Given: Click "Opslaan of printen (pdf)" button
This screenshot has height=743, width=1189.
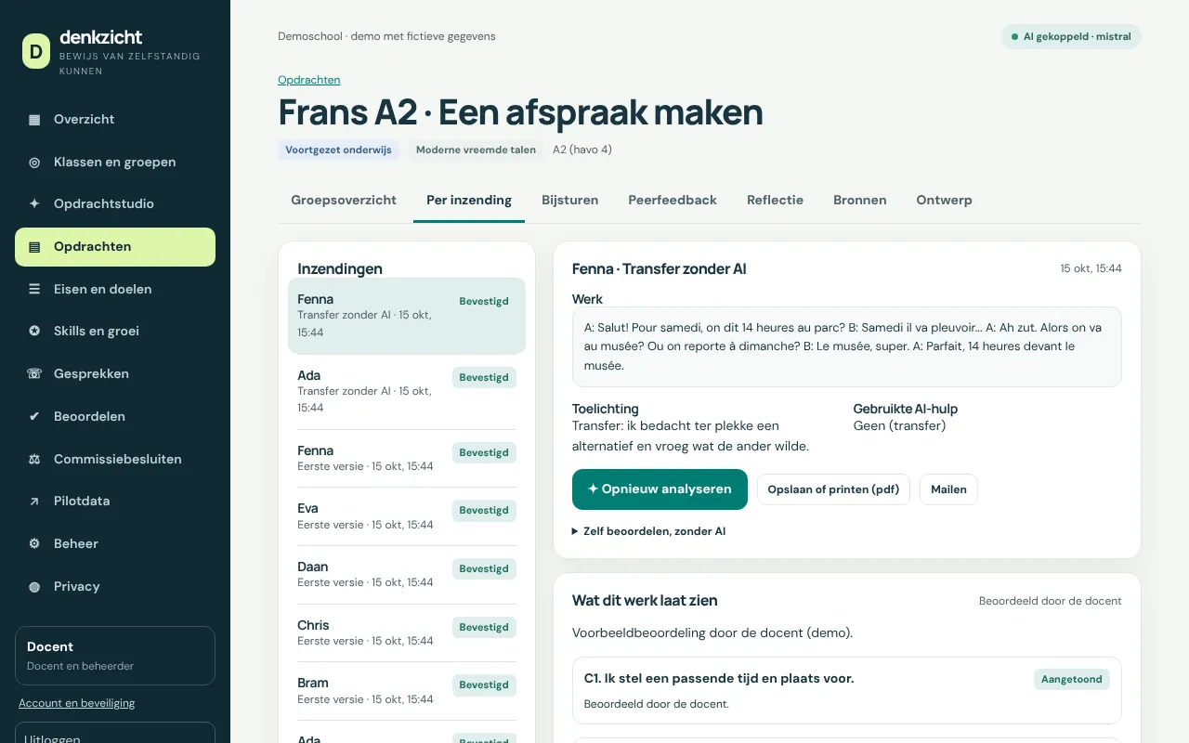Looking at the screenshot, I should (x=833, y=489).
